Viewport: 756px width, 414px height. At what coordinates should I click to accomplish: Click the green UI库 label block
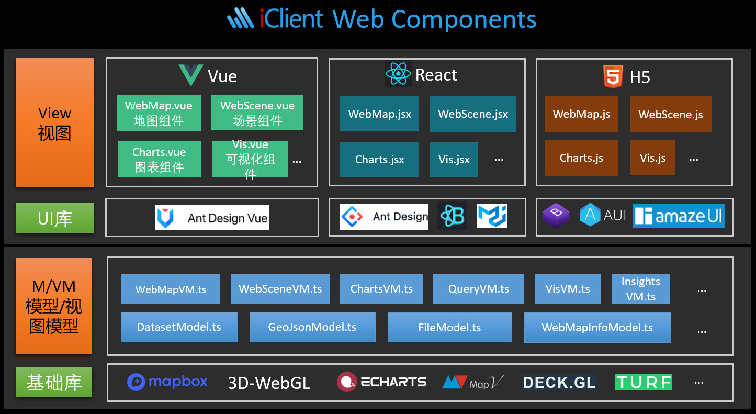[55, 218]
